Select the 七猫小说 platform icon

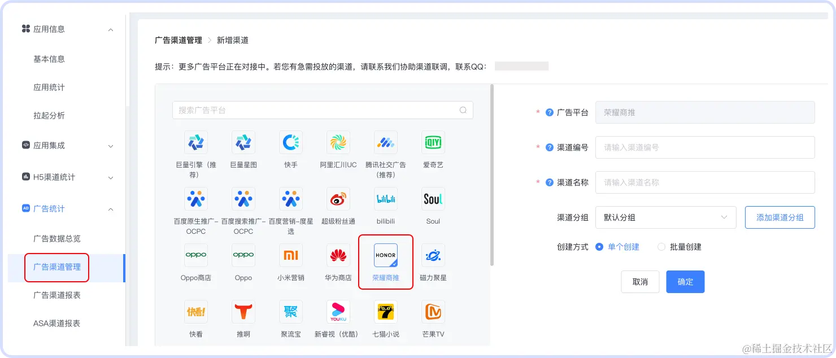pyautogui.click(x=386, y=312)
